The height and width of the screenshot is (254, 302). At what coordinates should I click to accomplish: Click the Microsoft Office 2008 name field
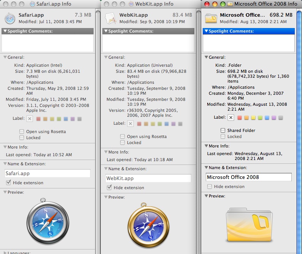point(249,177)
